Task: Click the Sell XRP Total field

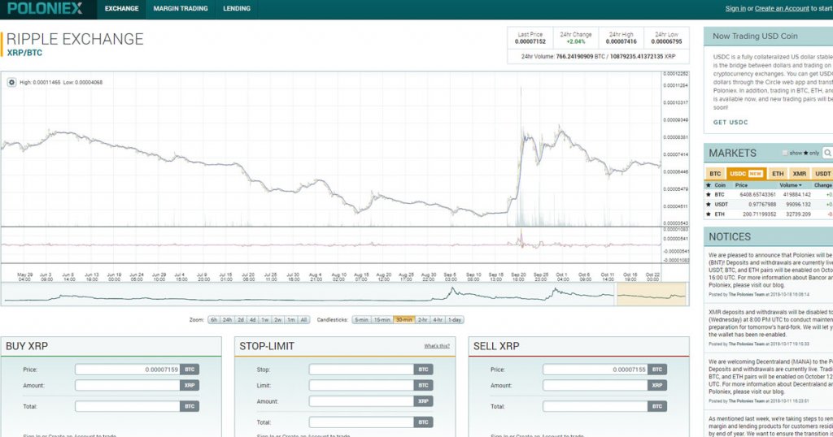Action: [x=595, y=406]
